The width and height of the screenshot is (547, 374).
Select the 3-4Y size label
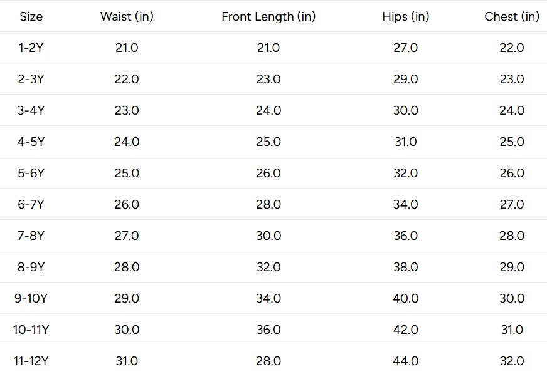coord(31,110)
